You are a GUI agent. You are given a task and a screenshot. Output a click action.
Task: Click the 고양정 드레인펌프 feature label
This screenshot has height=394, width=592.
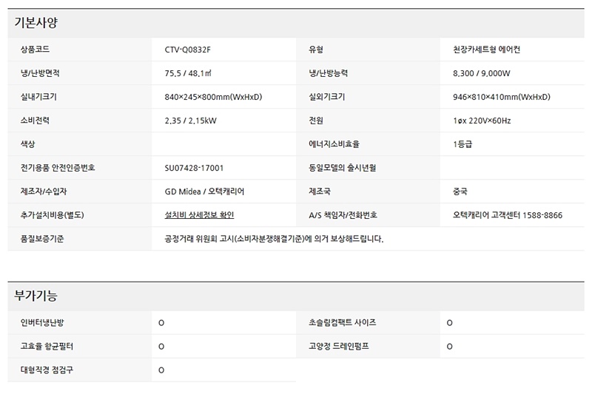(x=338, y=346)
